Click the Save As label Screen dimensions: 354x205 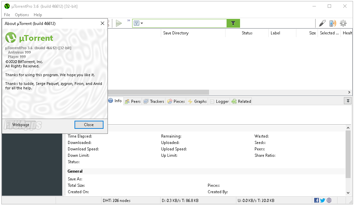click(x=75, y=179)
